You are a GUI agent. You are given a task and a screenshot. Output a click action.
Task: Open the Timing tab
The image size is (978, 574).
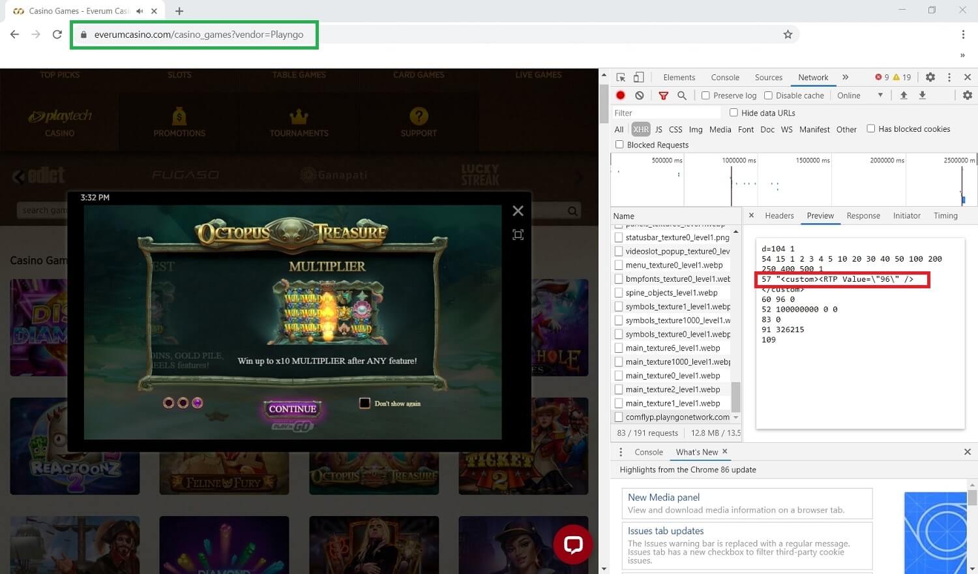tap(945, 216)
